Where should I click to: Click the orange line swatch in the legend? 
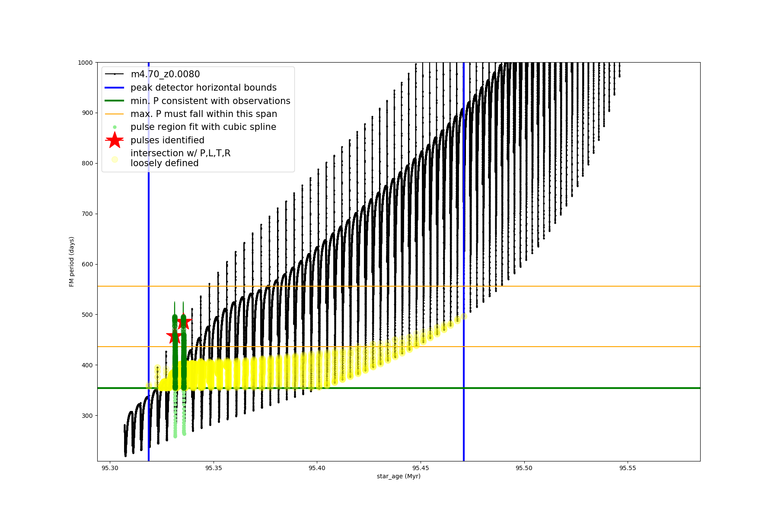(115, 114)
